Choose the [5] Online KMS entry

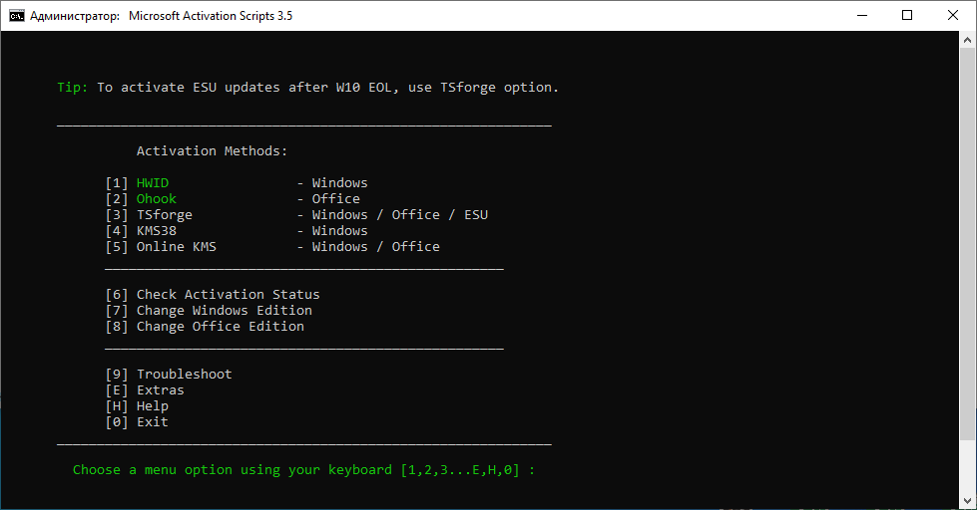[176, 247]
